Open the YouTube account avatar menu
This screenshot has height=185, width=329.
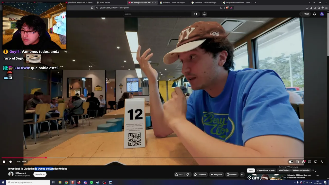tap(322, 14)
